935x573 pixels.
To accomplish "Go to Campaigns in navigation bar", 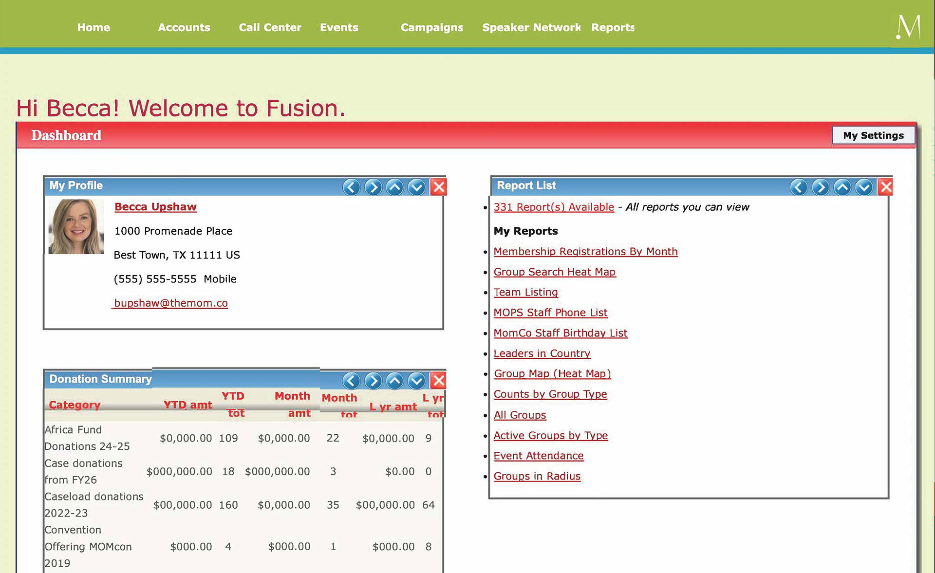I will 431,27.
